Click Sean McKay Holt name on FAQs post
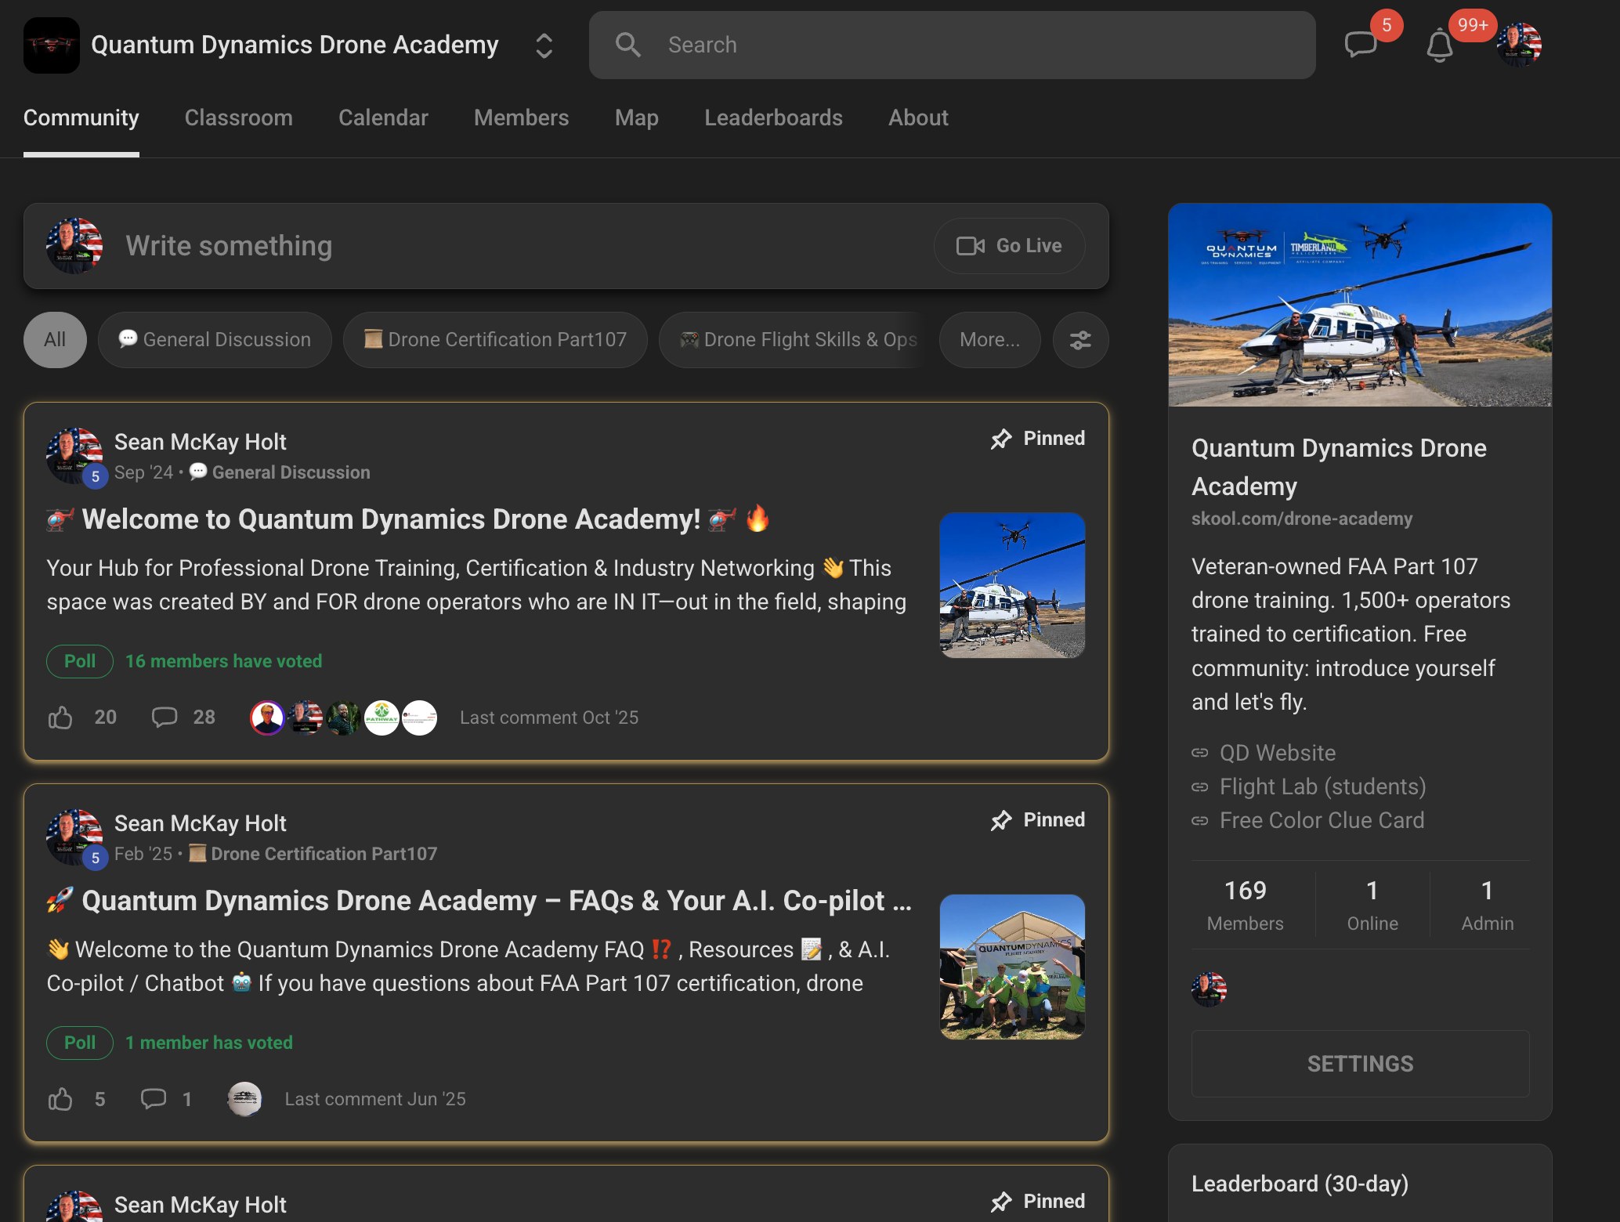 pyautogui.click(x=201, y=823)
